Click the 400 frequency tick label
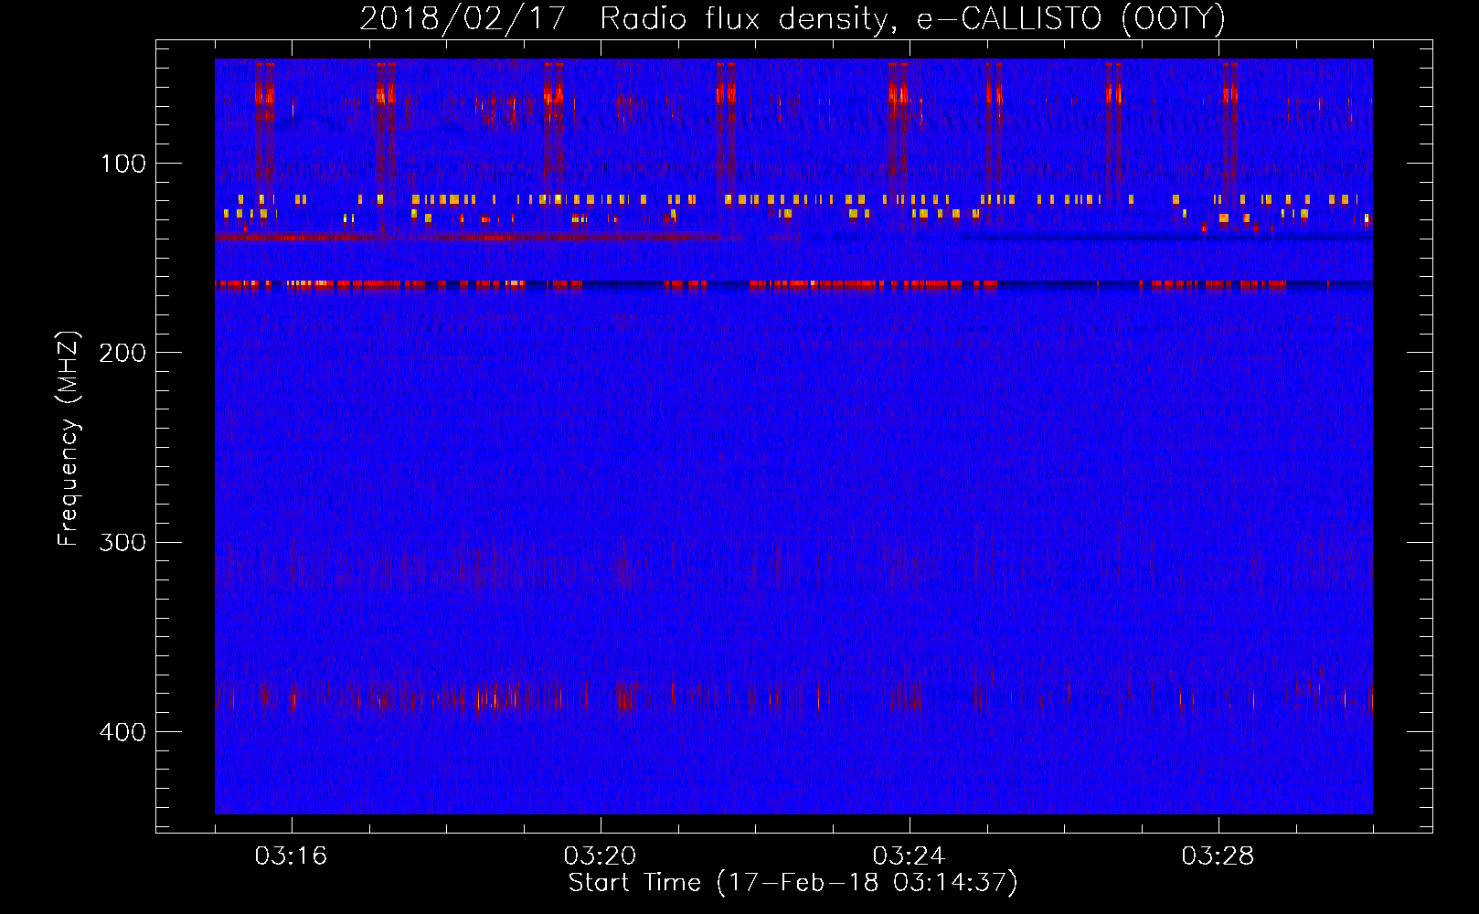Viewport: 1479px width, 914px height. pyautogui.click(x=122, y=732)
